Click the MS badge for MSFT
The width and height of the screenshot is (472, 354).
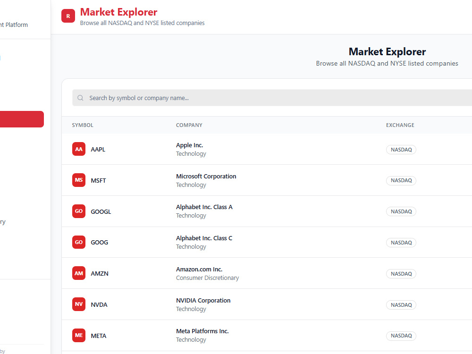coord(79,180)
